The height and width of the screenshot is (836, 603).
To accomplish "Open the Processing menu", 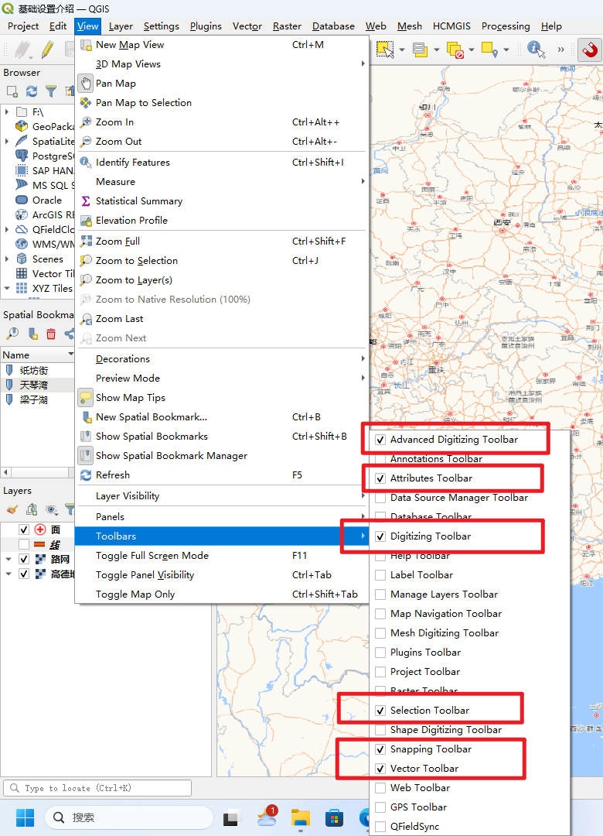I will click(x=506, y=26).
